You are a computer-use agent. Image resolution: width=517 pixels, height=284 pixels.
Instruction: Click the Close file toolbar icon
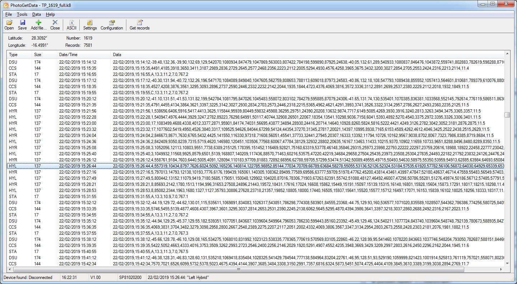pos(55,25)
